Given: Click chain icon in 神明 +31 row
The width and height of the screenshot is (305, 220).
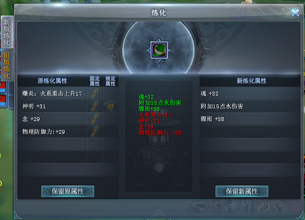Looking at the screenshot, I should coord(95,106).
